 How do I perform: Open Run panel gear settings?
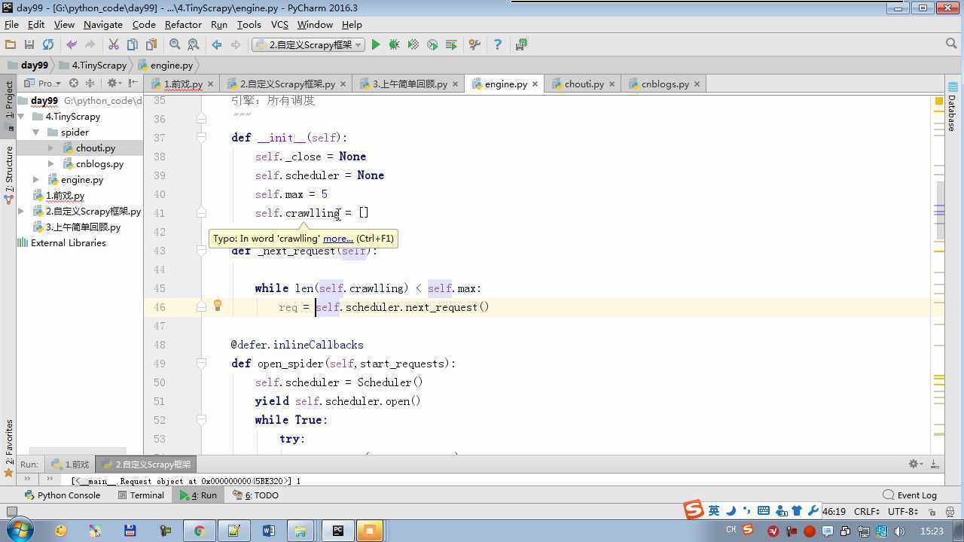pyautogui.click(x=915, y=464)
